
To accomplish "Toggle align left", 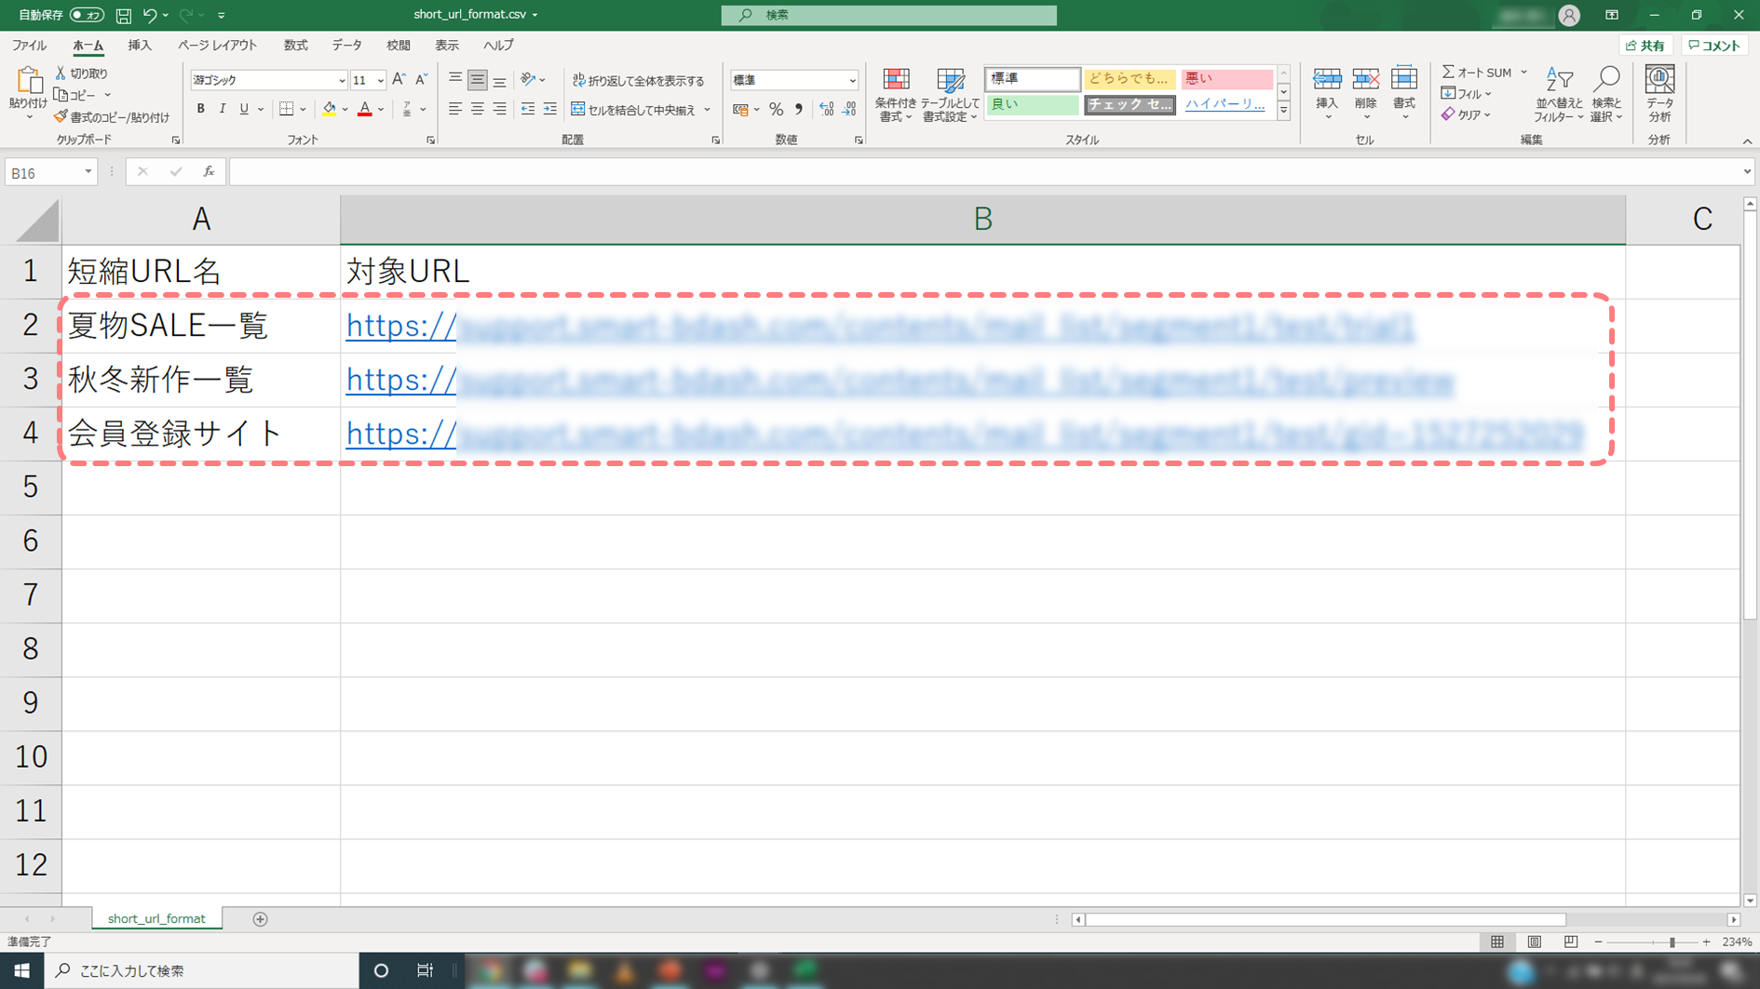I will tap(455, 109).
